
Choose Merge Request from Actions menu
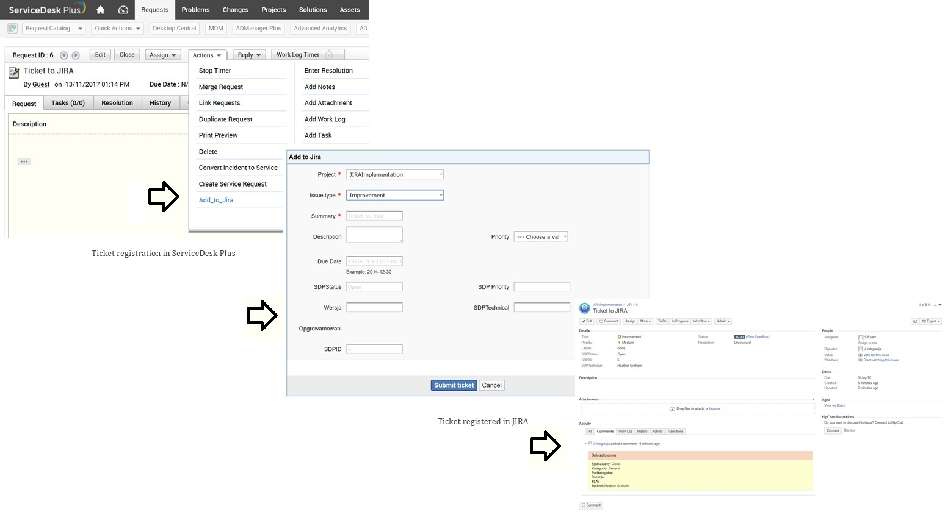coord(221,87)
